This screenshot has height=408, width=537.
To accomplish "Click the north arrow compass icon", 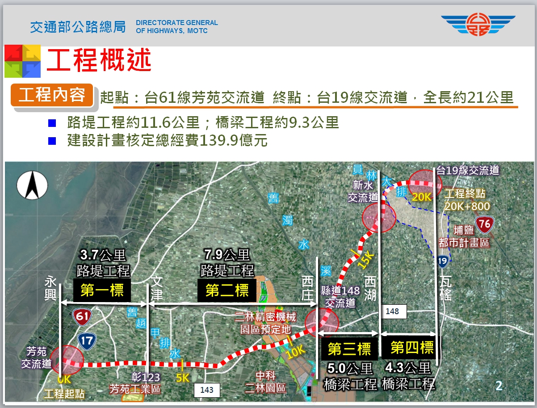I will point(32,185).
